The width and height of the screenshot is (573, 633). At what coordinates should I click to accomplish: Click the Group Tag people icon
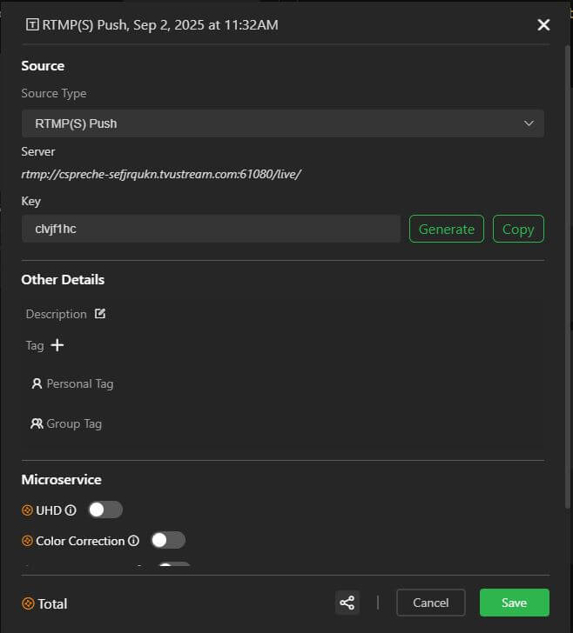(37, 423)
